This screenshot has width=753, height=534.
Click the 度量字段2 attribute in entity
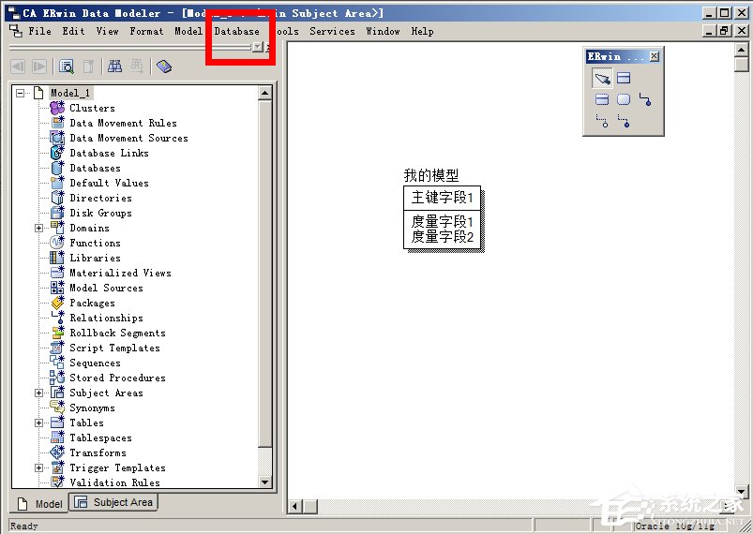(443, 236)
